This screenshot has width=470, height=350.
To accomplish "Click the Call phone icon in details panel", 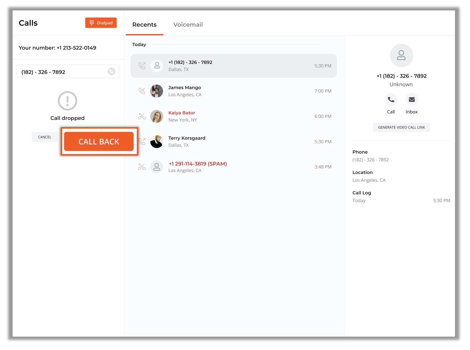I will tap(391, 100).
